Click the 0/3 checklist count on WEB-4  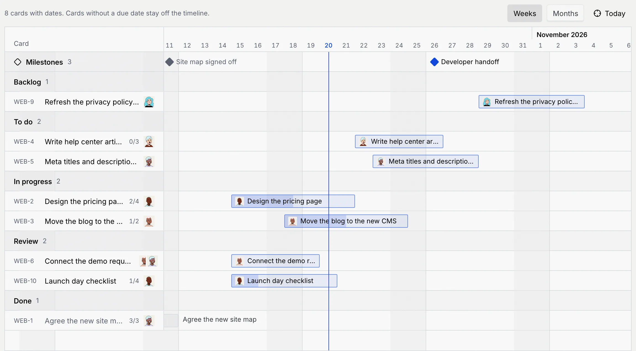[134, 142]
